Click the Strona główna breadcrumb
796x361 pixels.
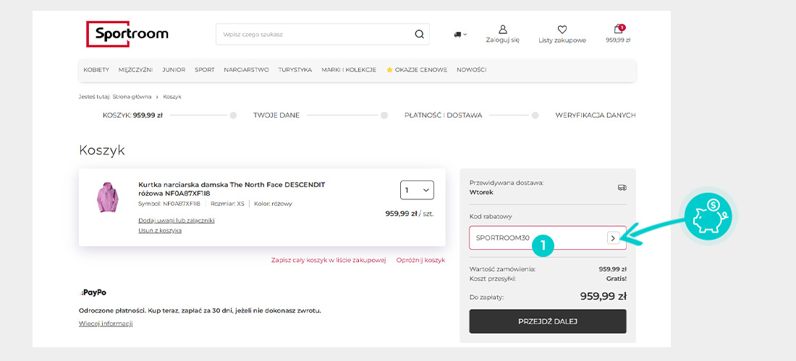(132, 97)
